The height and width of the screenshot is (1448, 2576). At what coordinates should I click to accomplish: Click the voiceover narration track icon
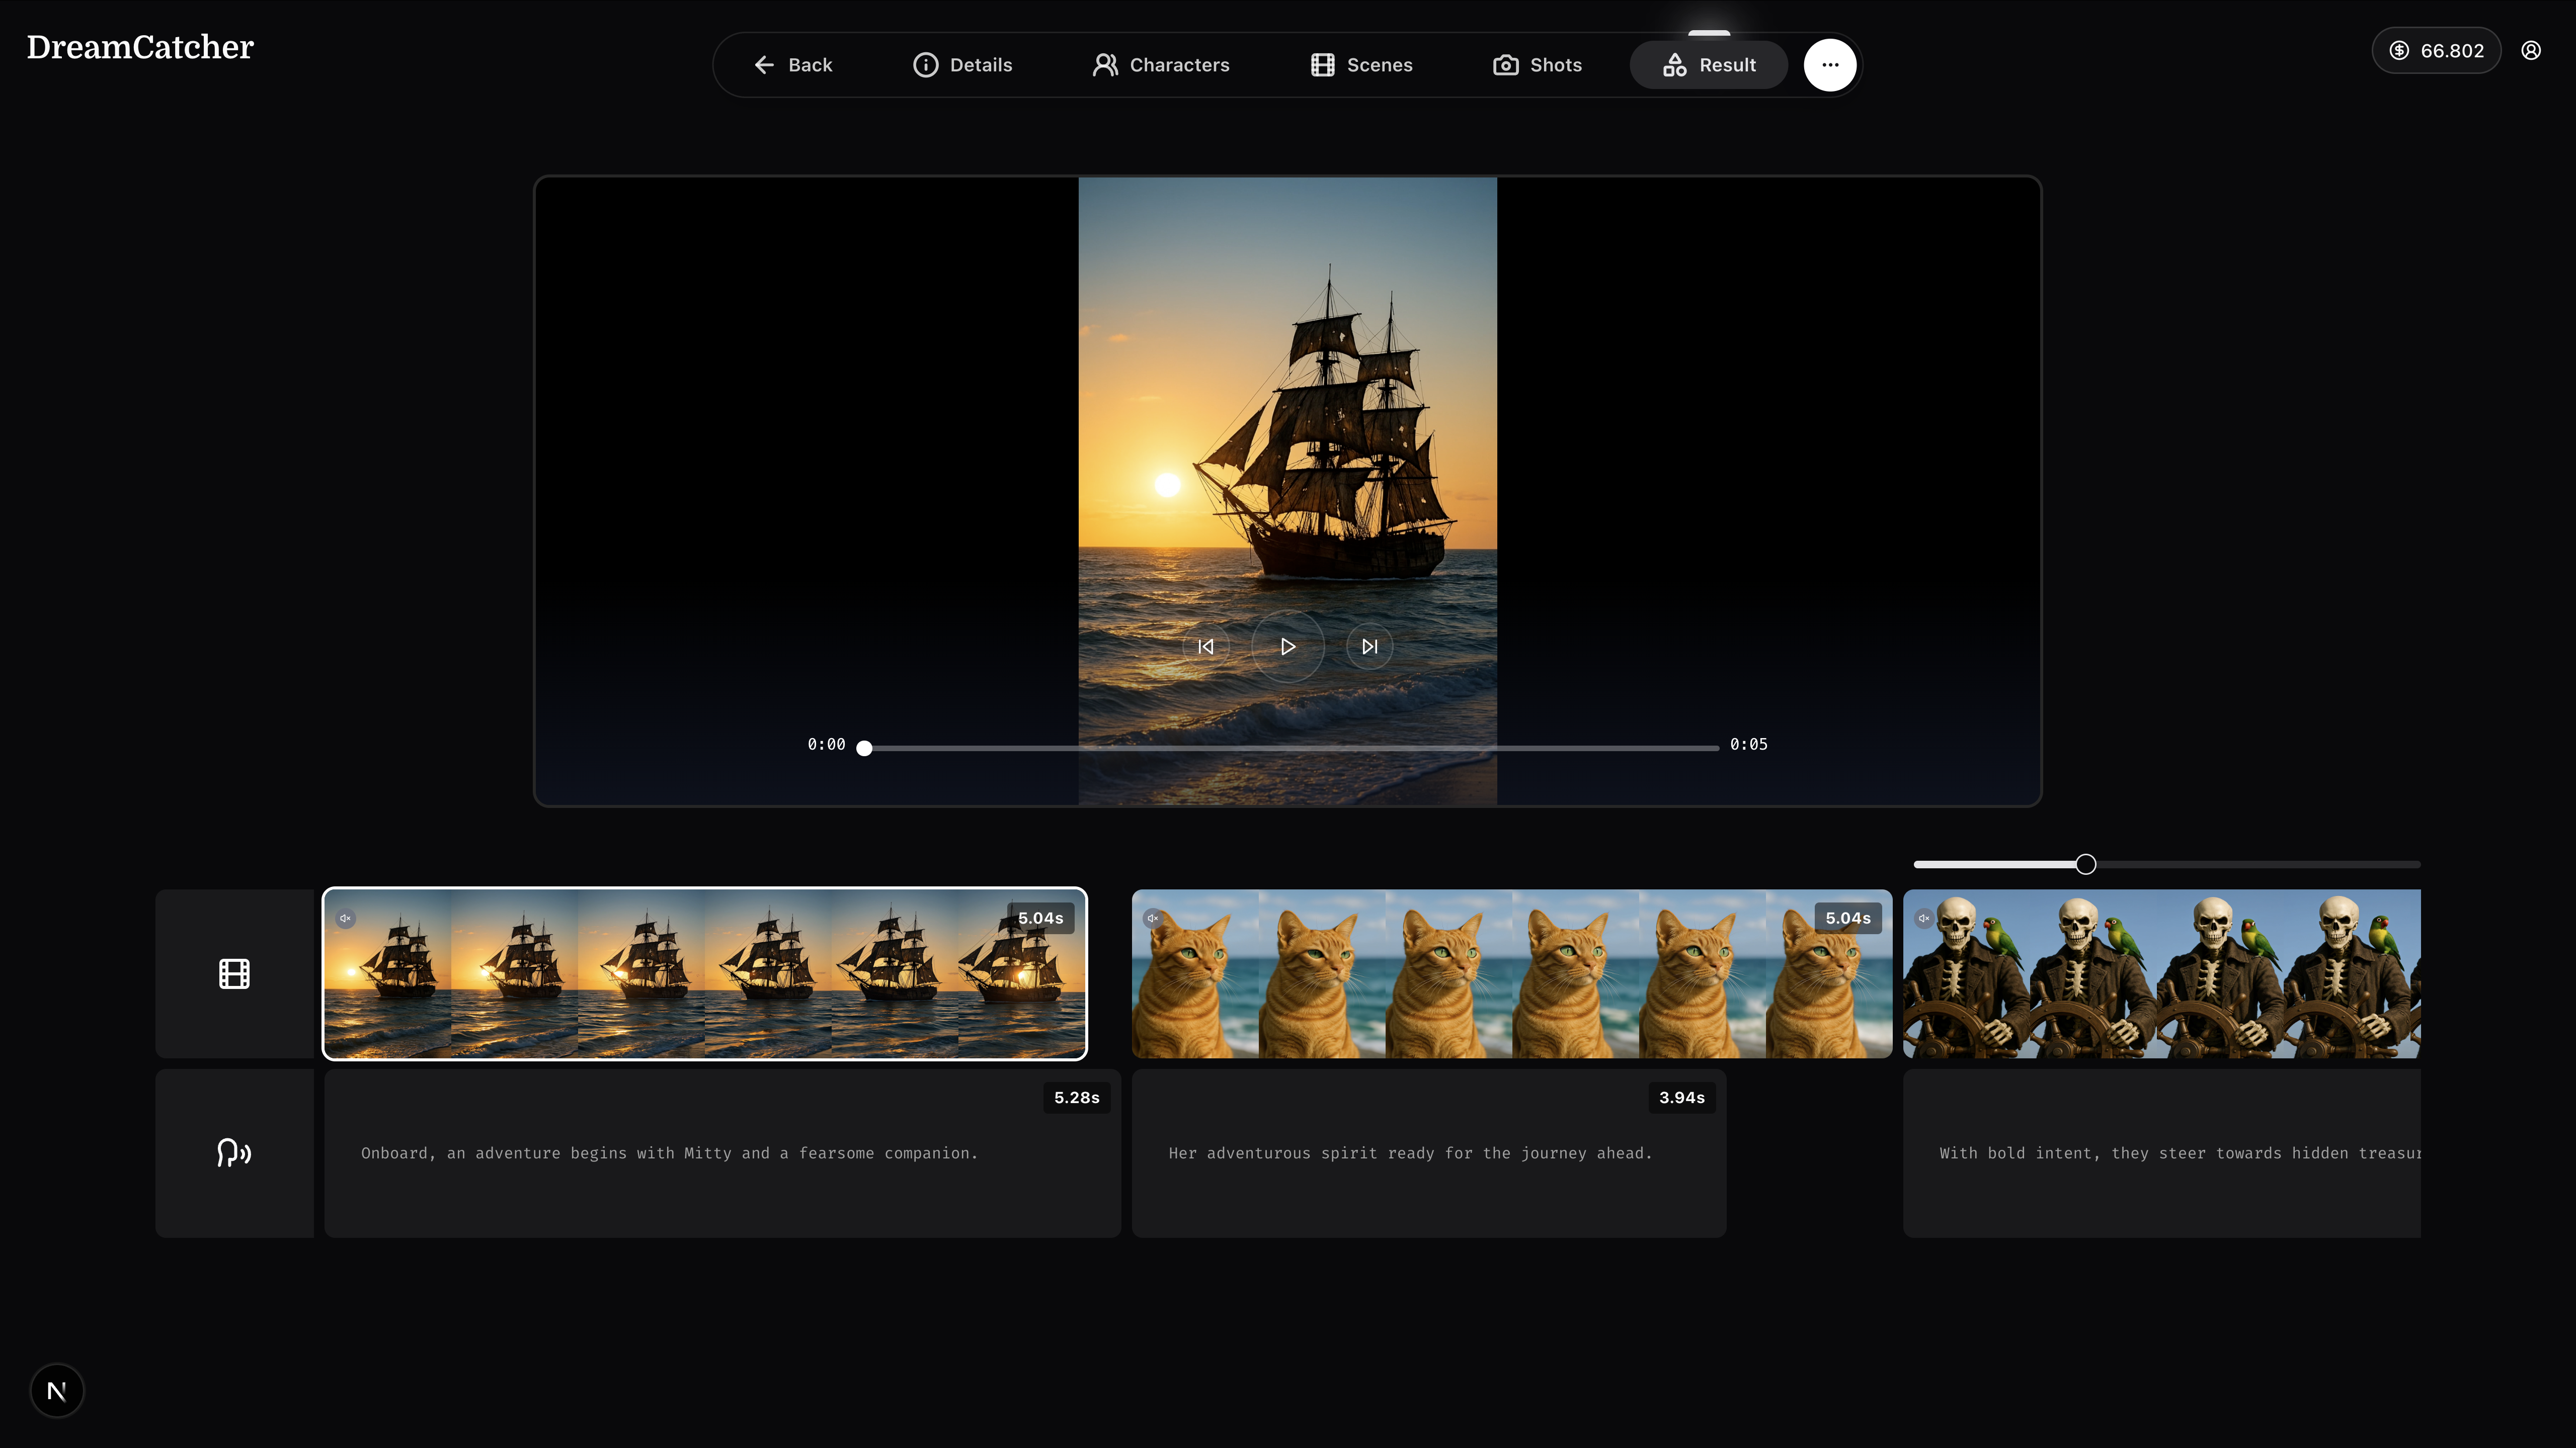pos(234,1152)
